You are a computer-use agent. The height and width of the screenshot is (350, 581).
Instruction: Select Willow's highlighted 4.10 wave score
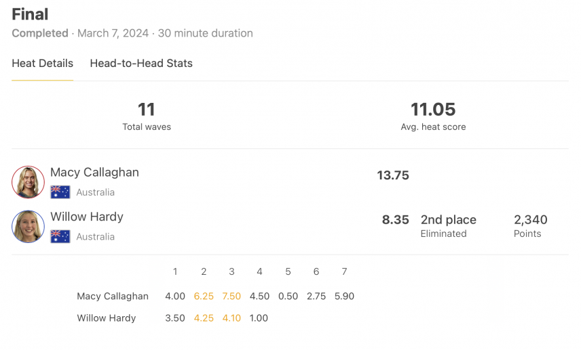coord(231,318)
